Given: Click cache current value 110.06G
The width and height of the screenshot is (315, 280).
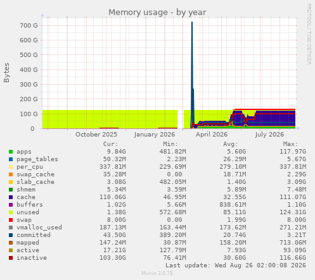Looking at the screenshot, I should (x=113, y=197).
